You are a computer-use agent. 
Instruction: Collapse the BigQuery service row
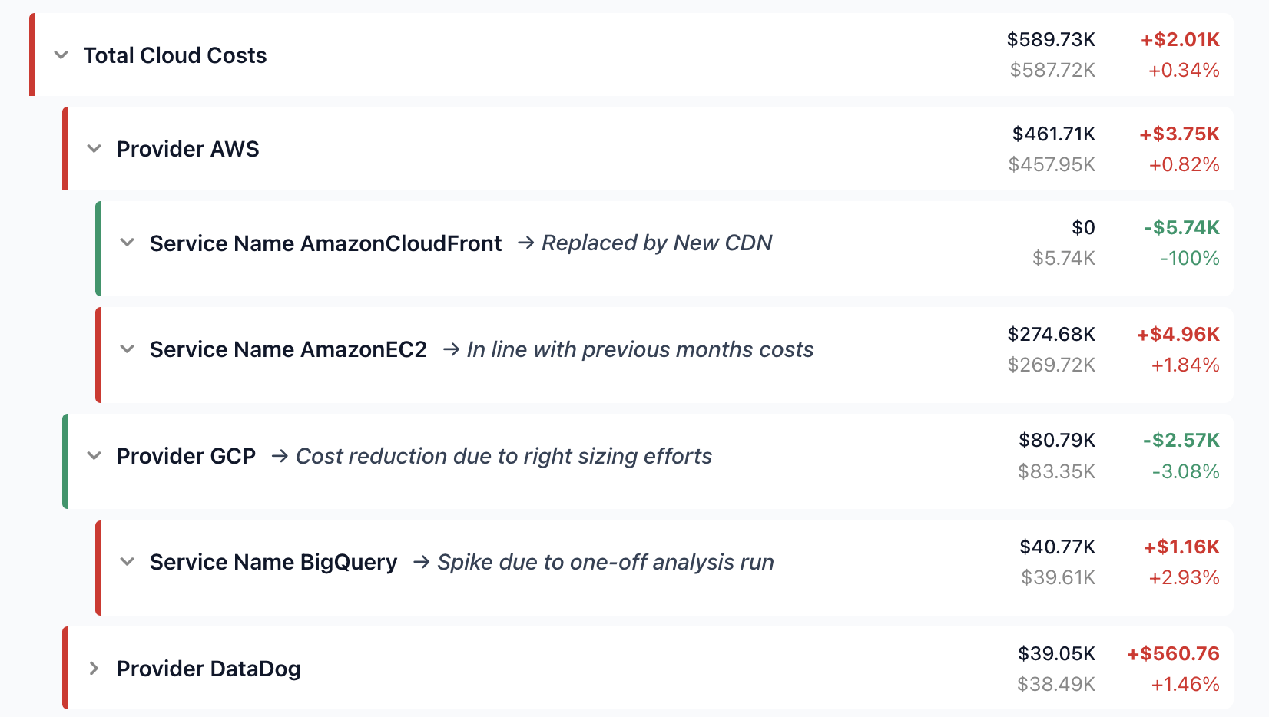click(x=128, y=561)
